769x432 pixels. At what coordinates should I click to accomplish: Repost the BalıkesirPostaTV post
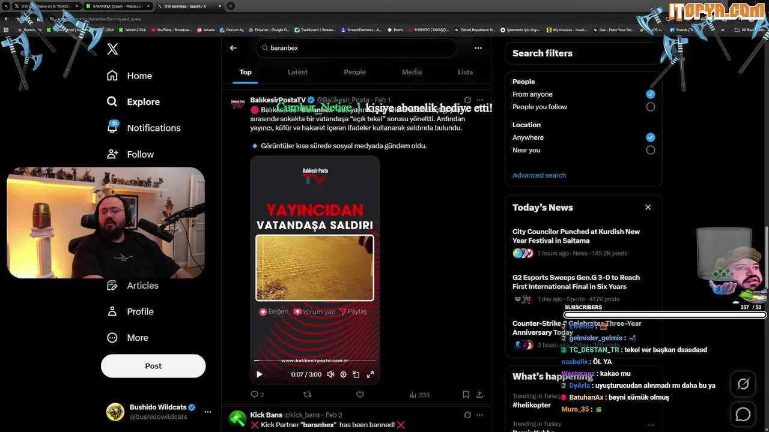click(308, 395)
